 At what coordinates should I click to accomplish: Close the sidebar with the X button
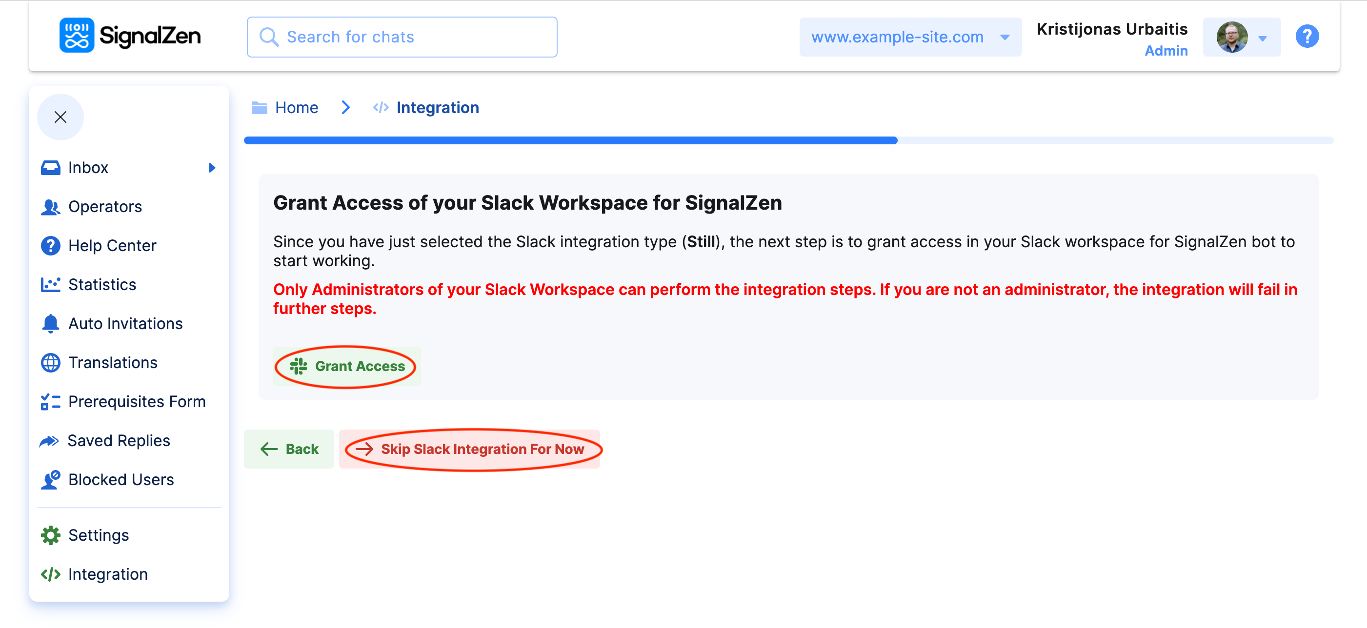pyautogui.click(x=60, y=117)
